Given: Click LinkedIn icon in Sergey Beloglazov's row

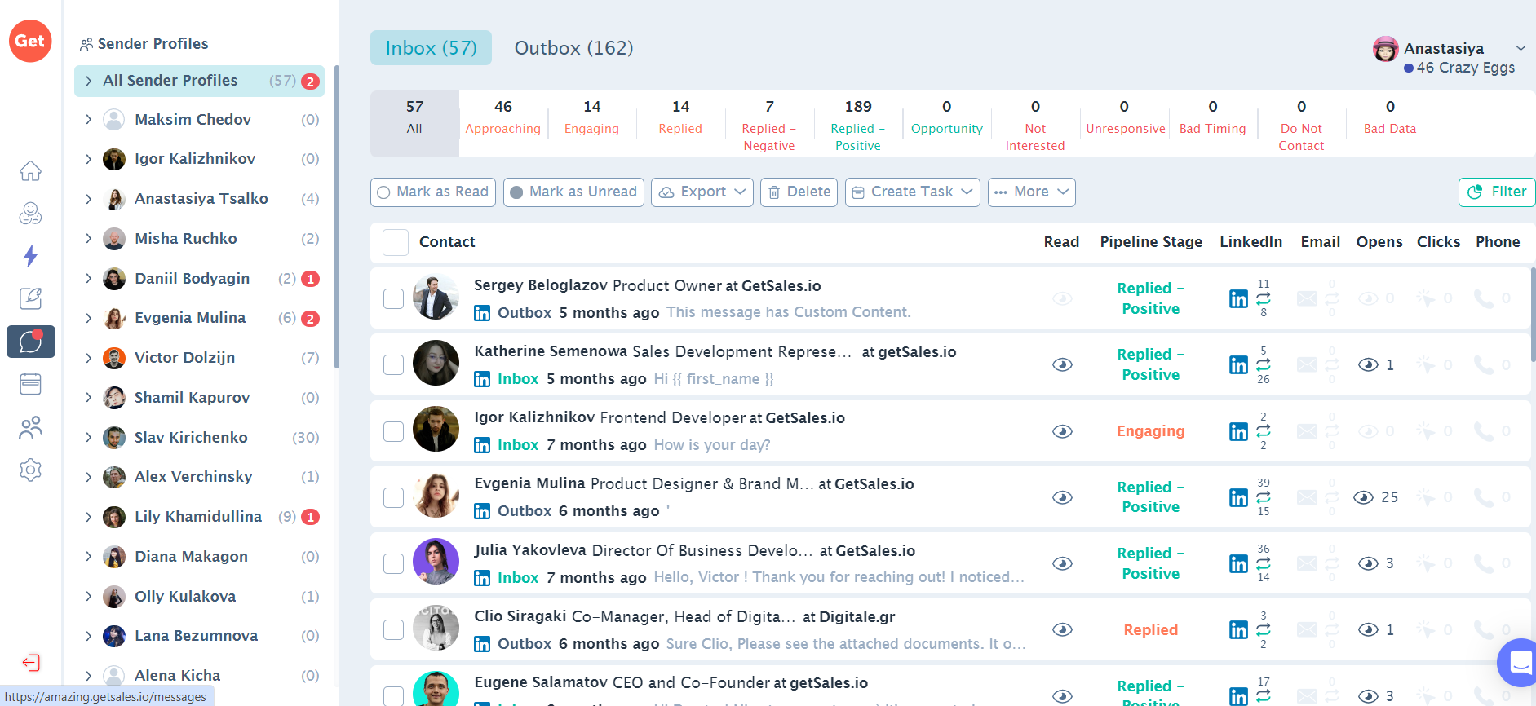Looking at the screenshot, I should coord(1238,298).
